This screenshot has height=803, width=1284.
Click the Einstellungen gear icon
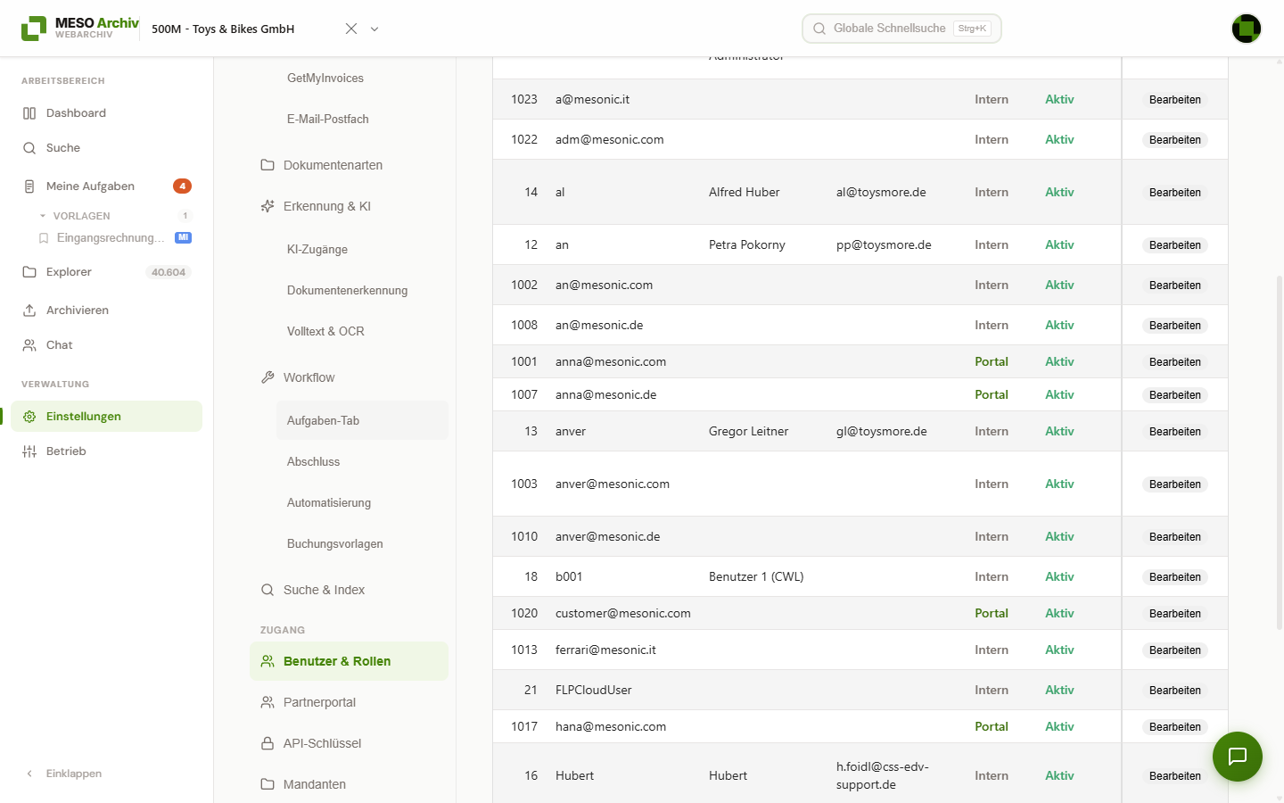click(29, 417)
